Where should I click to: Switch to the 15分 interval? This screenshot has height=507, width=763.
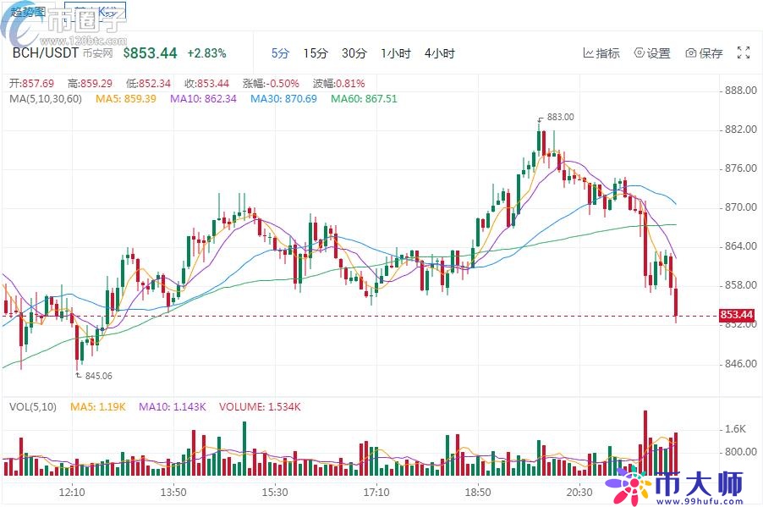(315, 53)
